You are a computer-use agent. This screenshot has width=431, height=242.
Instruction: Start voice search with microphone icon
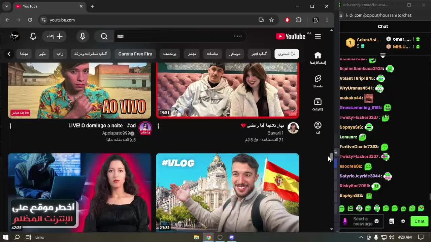click(82, 36)
